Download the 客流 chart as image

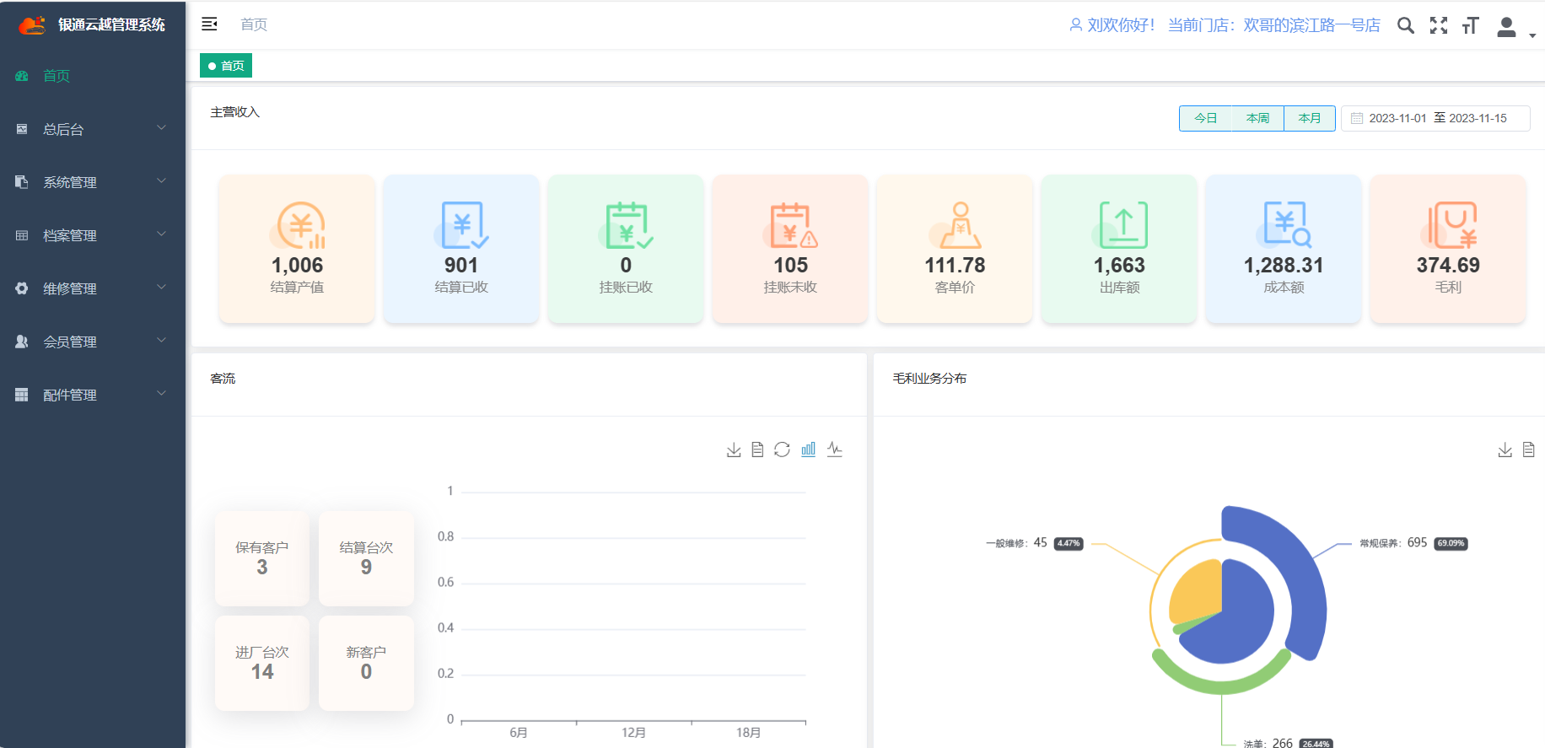click(x=734, y=449)
